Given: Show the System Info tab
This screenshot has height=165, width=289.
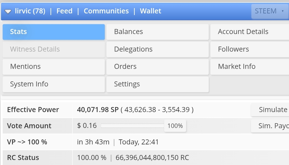Looking at the screenshot, I should 54,84.
